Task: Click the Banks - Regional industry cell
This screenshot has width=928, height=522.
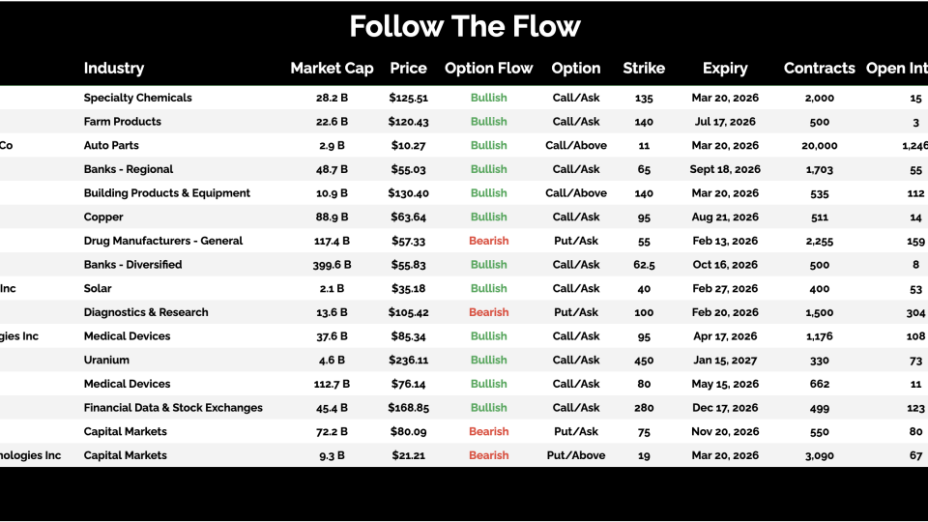Action: pyautogui.click(x=129, y=169)
